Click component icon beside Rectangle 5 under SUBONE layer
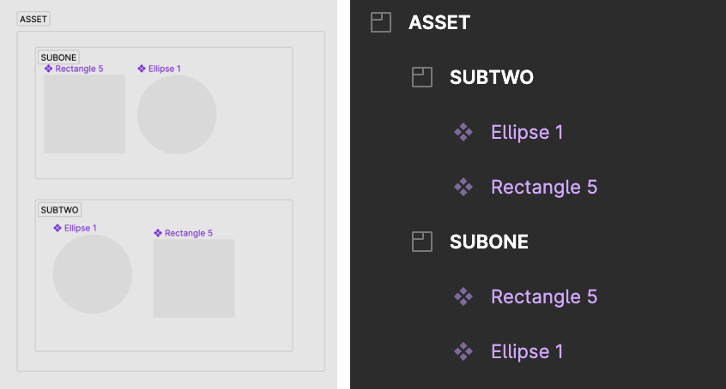 [463, 296]
